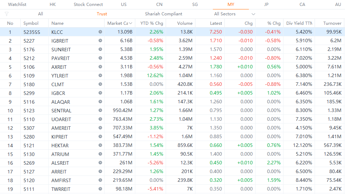Screen dimensions: 345x194
Task: Click the clock icon beside IGBREIT
Action: tap(100, 40)
